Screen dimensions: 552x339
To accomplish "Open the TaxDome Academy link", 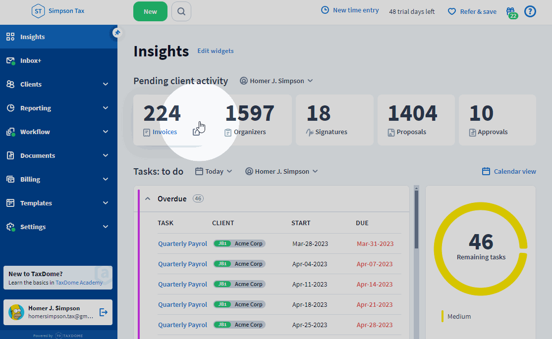I will point(79,283).
